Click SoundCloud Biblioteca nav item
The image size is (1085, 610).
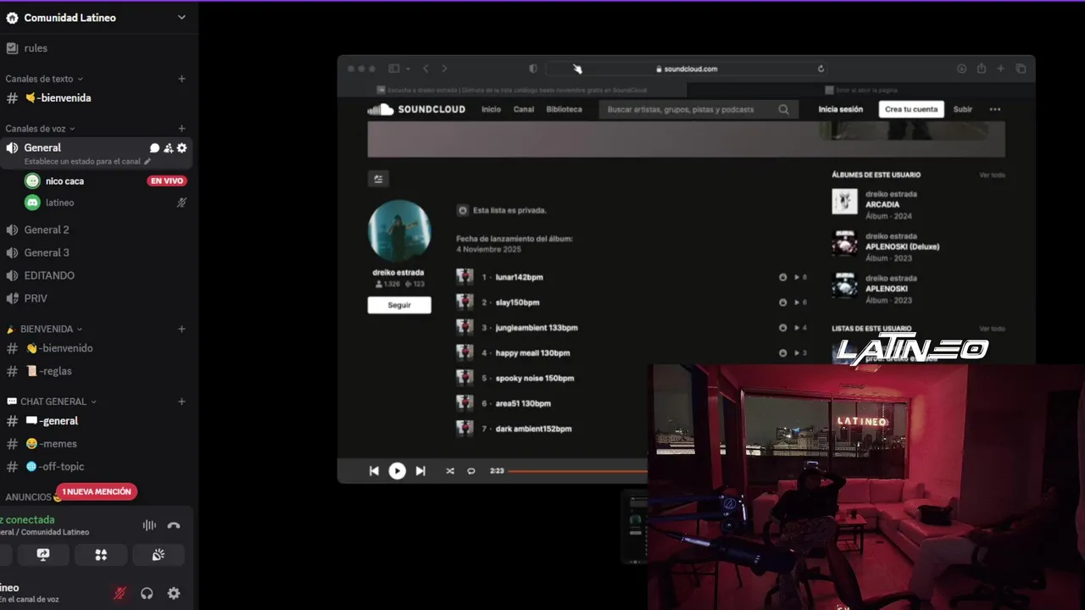(x=564, y=109)
